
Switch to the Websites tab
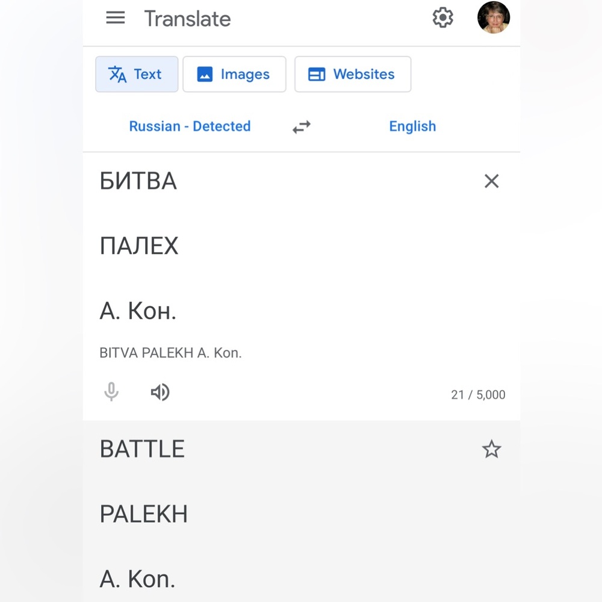pos(353,74)
